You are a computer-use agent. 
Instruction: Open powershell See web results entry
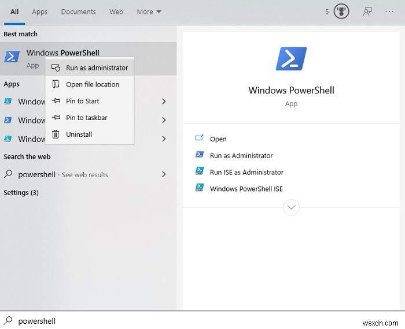tap(89, 174)
